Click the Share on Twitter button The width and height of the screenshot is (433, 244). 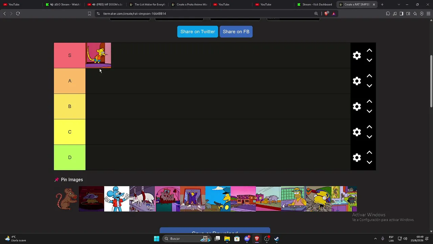point(198,32)
